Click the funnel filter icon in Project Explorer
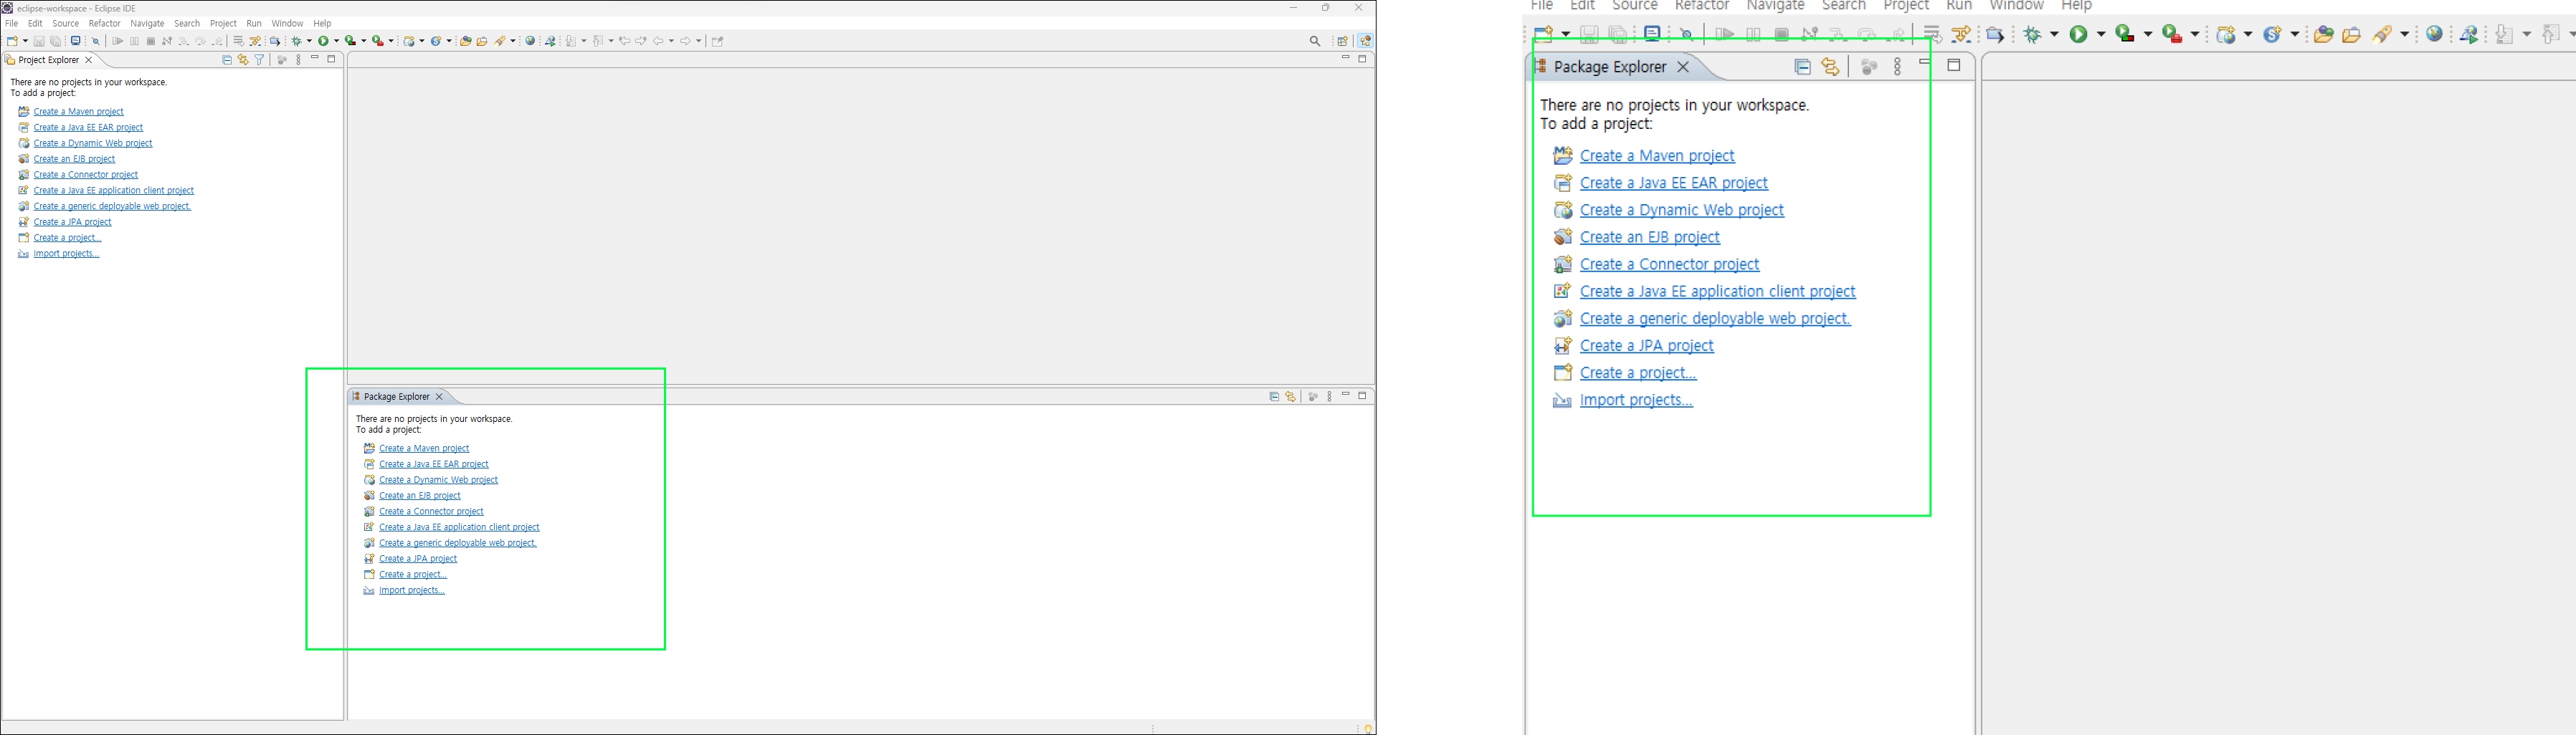Viewport: 2576px width, 735px height. coord(259,60)
